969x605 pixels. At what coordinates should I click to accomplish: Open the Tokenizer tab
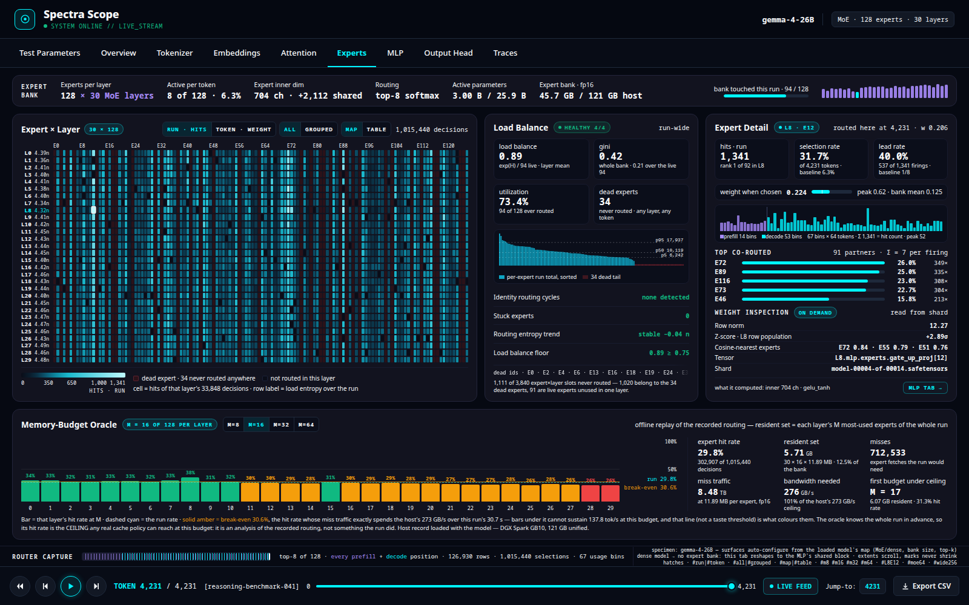point(174,53)
